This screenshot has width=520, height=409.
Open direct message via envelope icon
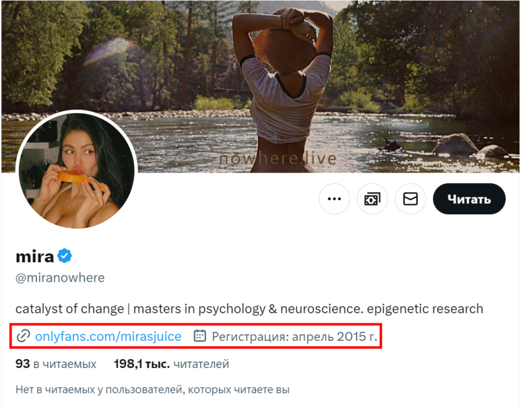coord(410,199)
